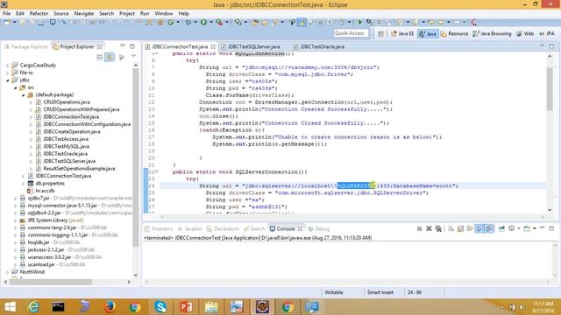This screenshot has width=561, height=315.
Task: Open PowerPoint from the taskbar
Action: [186, 307]
